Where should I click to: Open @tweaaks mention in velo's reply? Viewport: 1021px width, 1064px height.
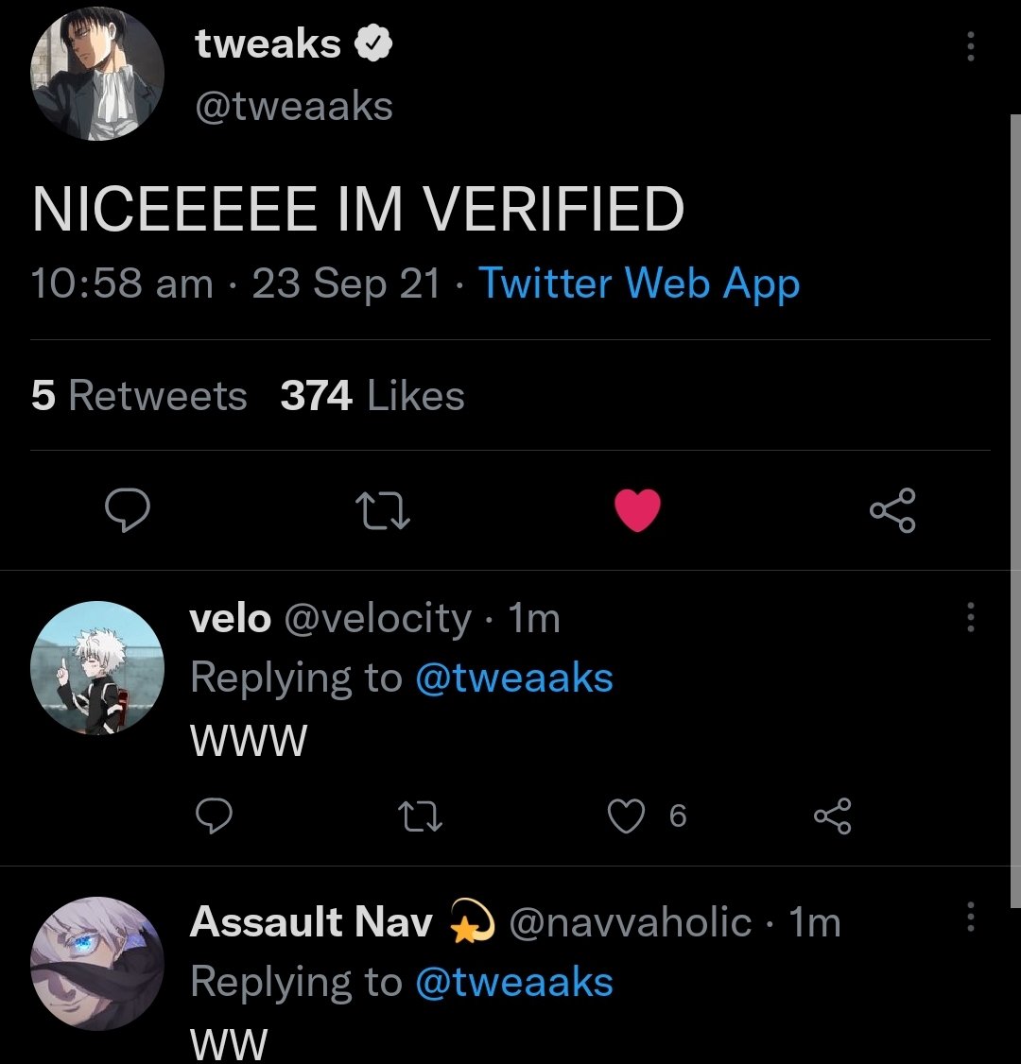[513, 678]
